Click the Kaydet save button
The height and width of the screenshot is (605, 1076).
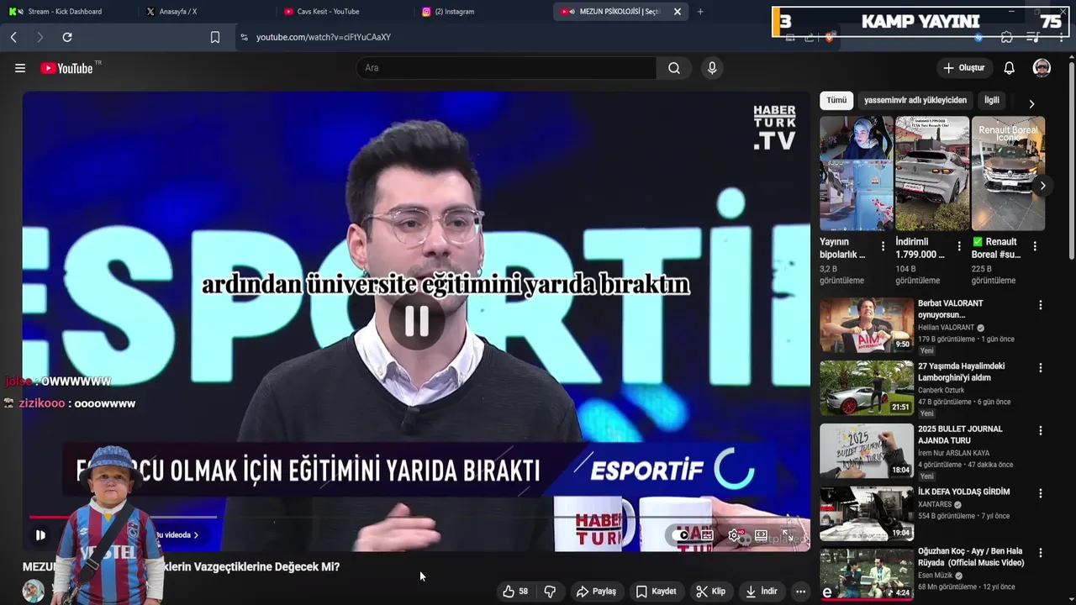point(656,592)
